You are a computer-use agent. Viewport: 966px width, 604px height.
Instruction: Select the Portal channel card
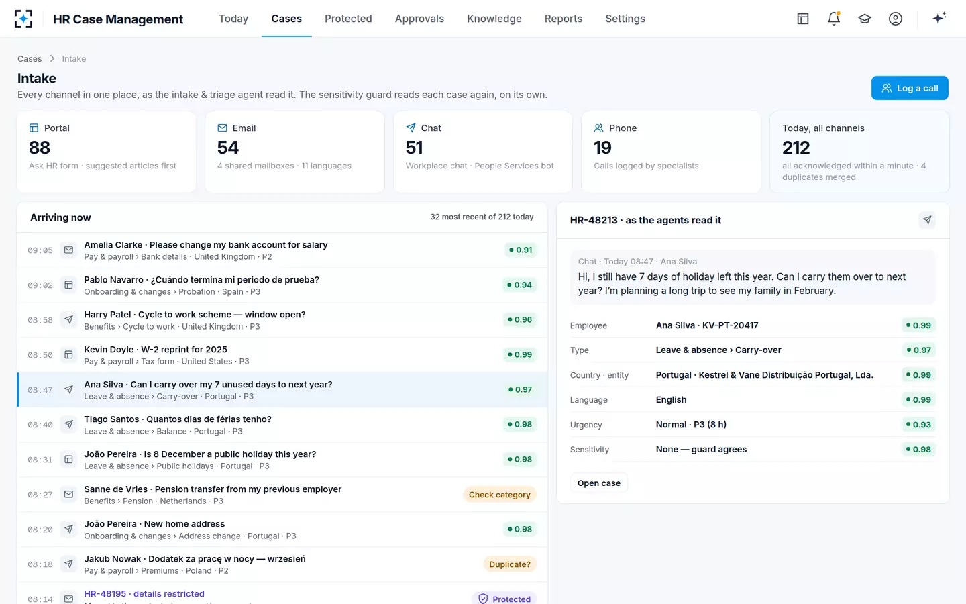[x=107, y=152]
